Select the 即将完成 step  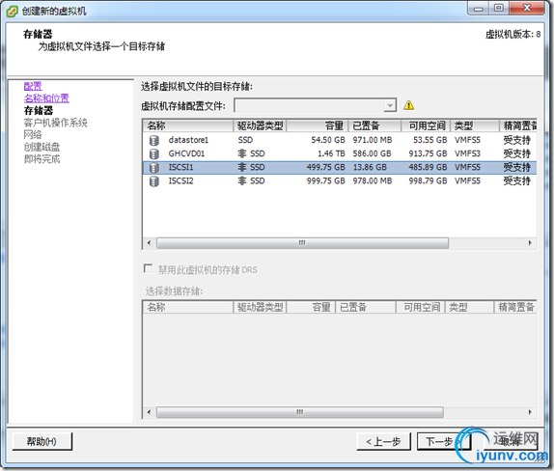[42, 159]
